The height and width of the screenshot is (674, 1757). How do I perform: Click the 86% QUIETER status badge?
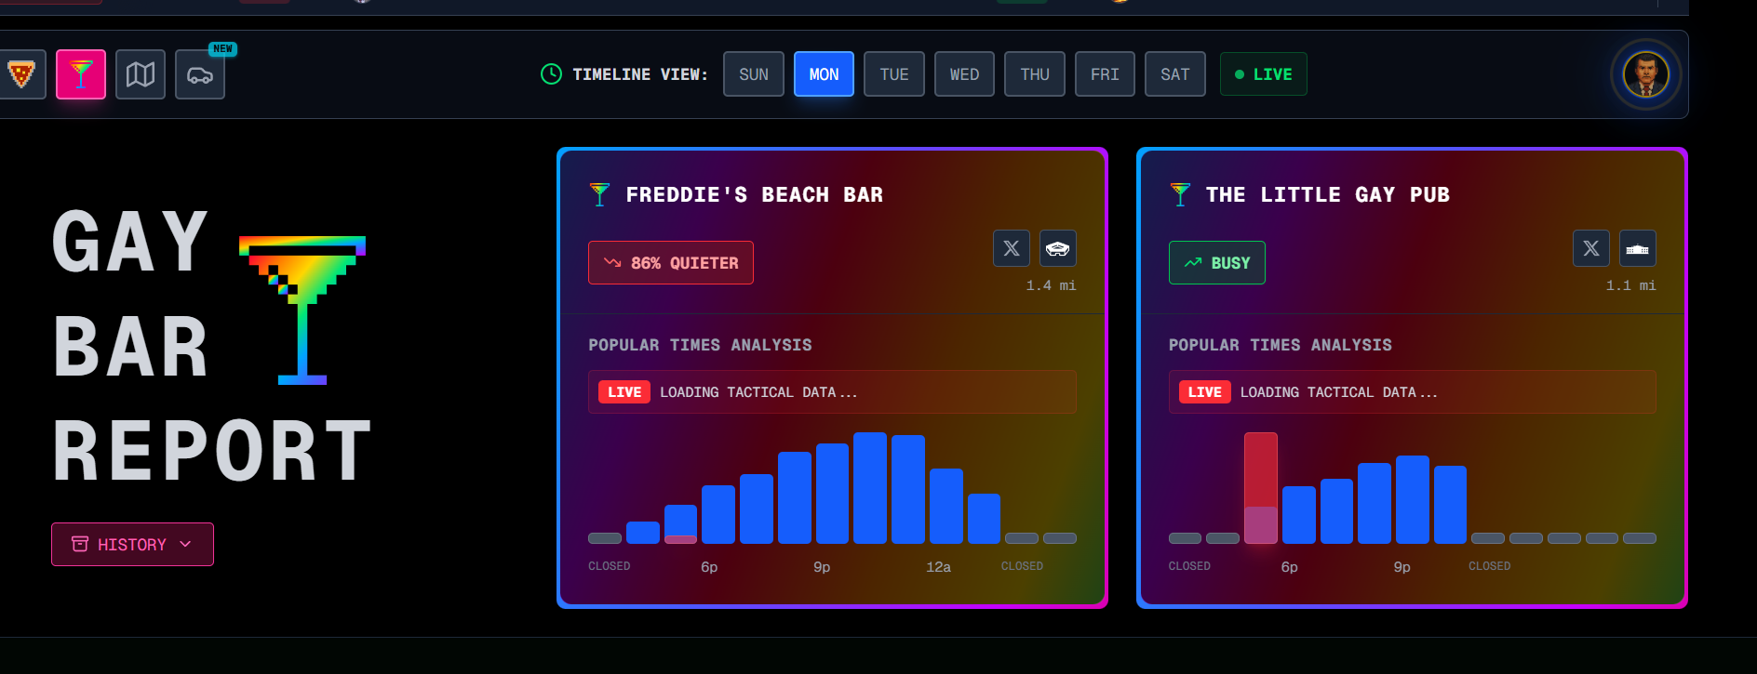[x=671, y=263]
